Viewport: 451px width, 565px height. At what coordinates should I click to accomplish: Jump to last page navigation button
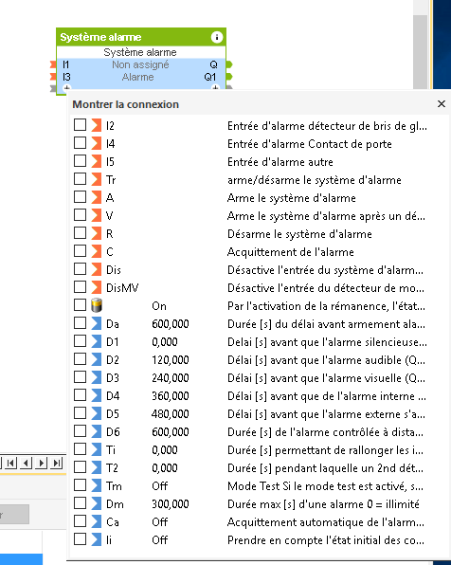tap(56, 463)
